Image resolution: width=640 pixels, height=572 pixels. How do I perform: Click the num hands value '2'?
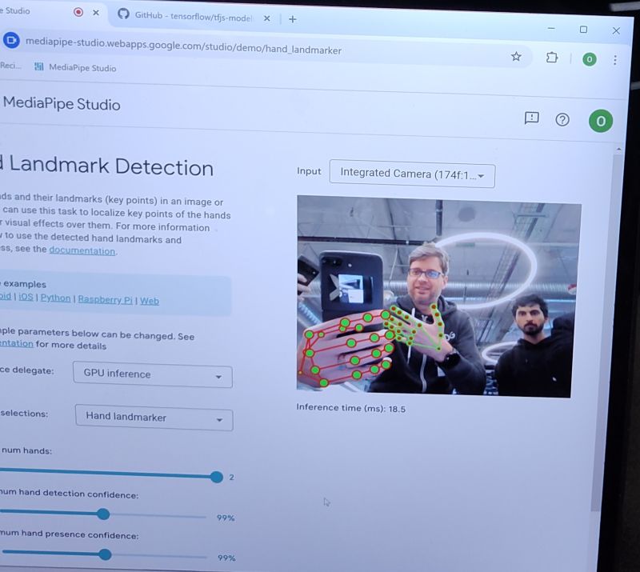(231, 478)
